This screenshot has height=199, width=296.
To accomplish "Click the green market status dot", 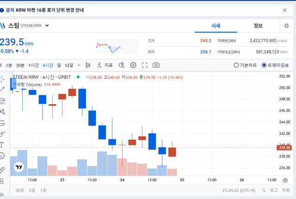I will [78, 77].
